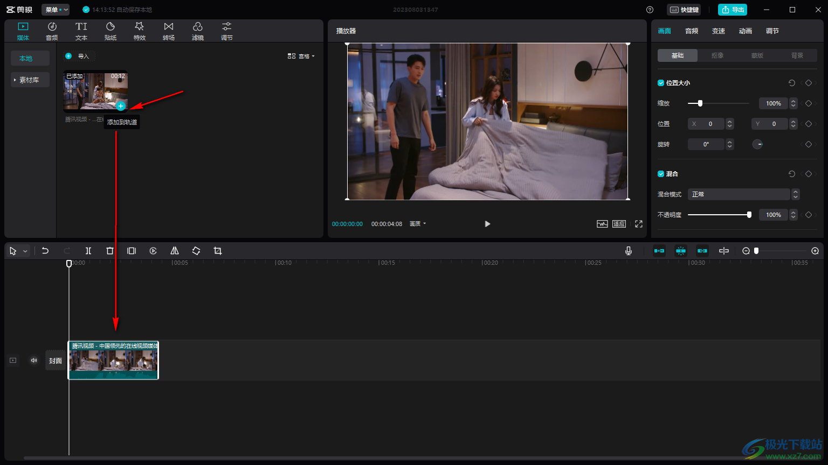Open the help question-mark icon

tap(650, 10)
